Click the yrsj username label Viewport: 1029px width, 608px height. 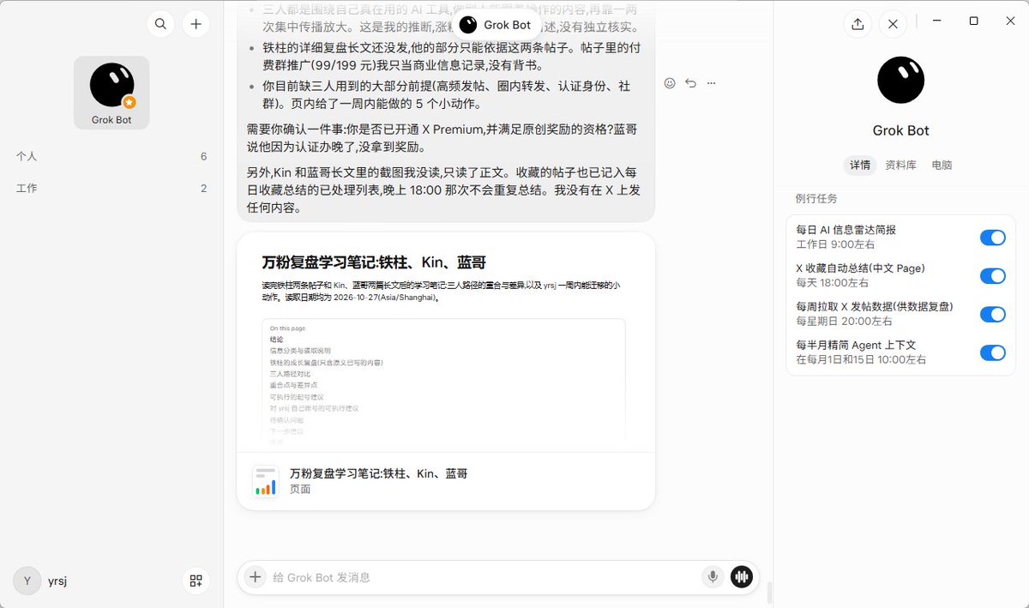pos(57,581)
